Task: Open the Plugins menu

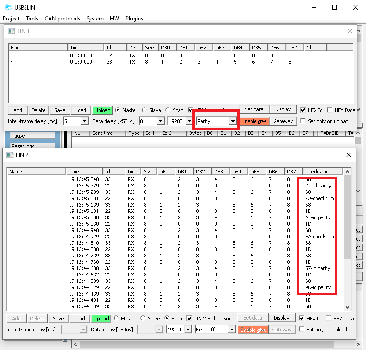Action: [x=134, y=19]
